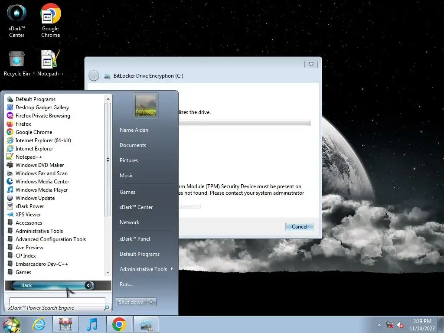Click the muted volume tray icon
The image size is (444, 333).
tap(400, 325)
